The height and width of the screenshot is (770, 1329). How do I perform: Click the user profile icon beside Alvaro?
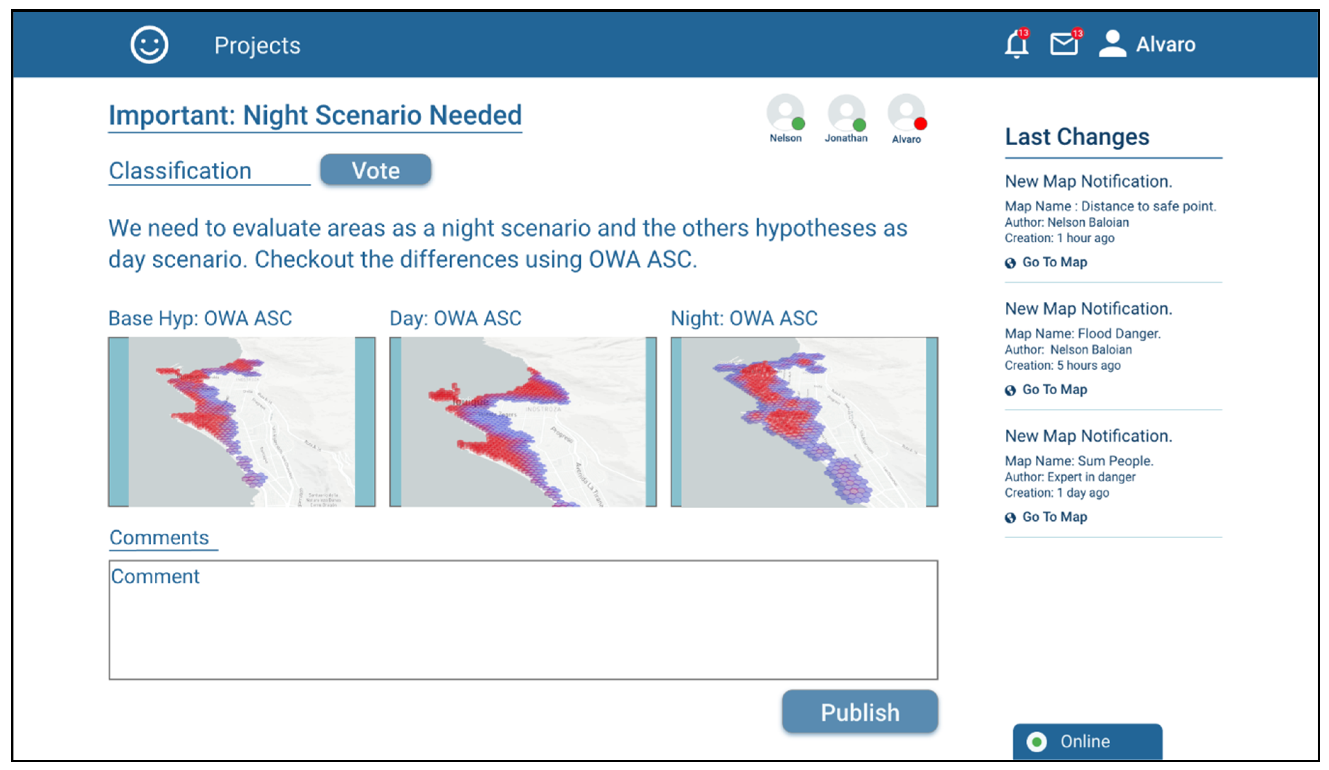[1112, 44]
